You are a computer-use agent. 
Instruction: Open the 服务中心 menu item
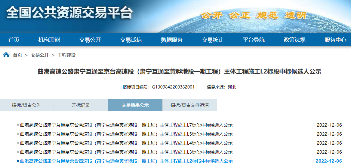[x=335, y=40]
